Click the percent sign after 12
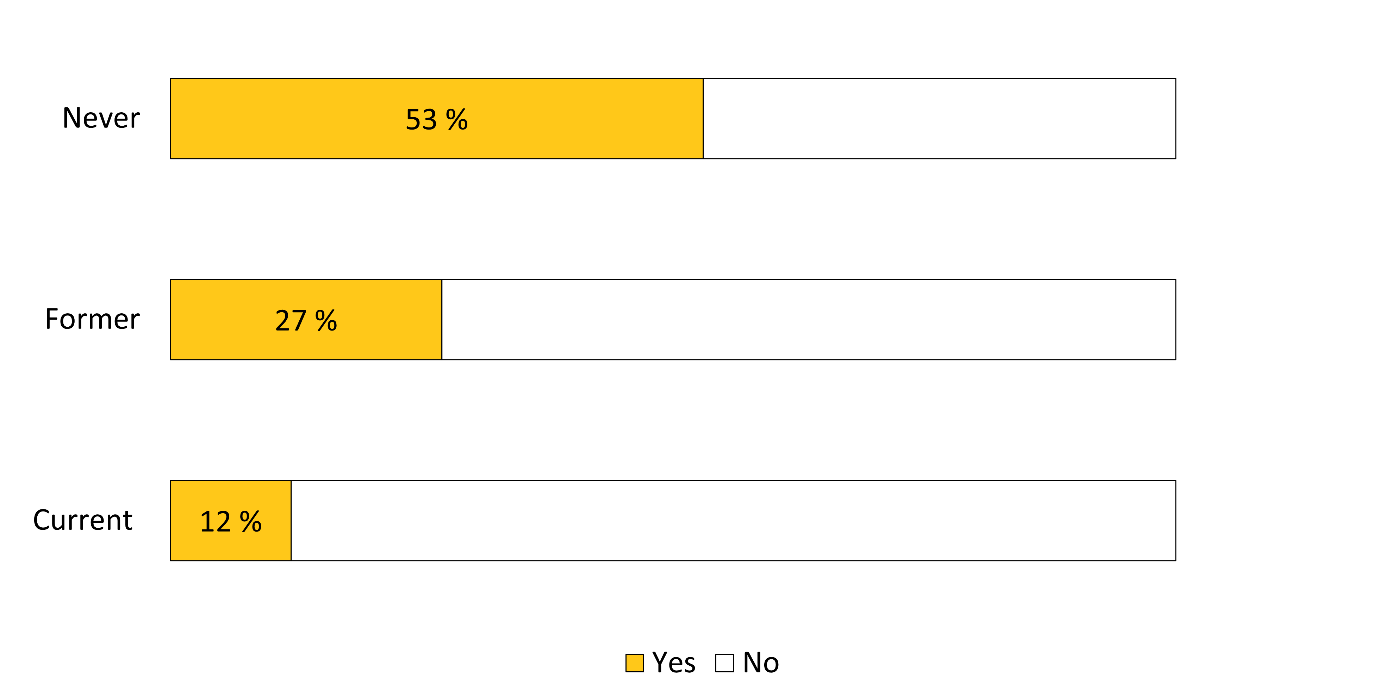 [251, 522]
